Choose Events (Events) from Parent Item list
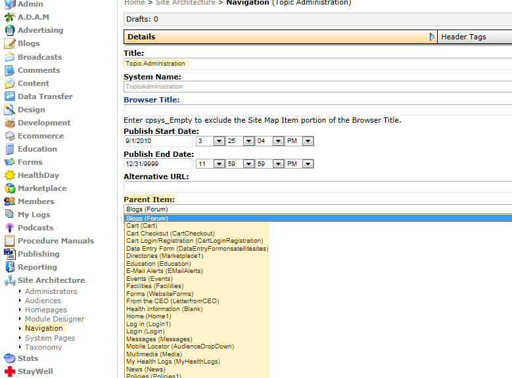 pos(145,279)
